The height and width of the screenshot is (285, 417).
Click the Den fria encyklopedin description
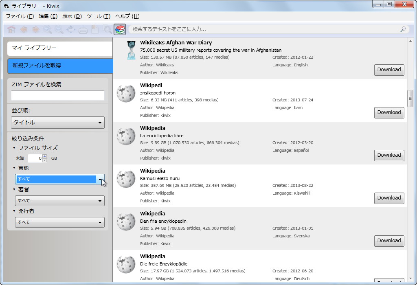point(163,221)
